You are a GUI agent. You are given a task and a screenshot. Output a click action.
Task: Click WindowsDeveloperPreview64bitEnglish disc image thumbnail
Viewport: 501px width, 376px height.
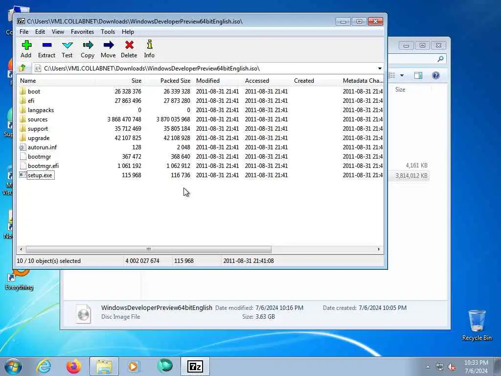coord(84,313)
